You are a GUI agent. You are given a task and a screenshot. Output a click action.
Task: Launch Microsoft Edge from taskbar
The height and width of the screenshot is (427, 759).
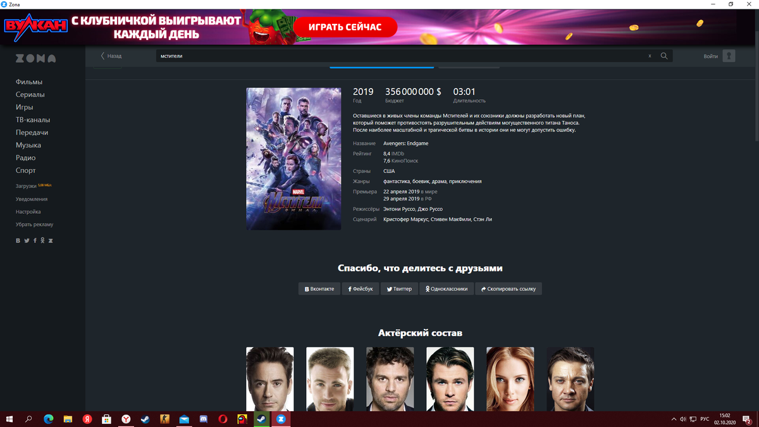[x=48, y=419]
